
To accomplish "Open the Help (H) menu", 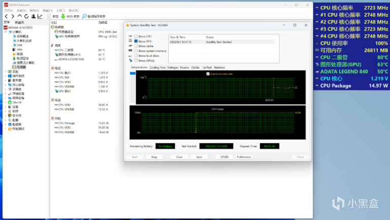I will pos(73,11).
